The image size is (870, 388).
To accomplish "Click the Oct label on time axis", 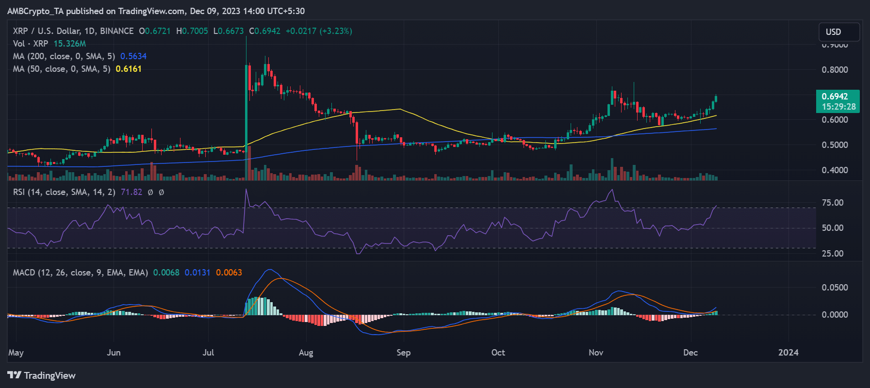I will [x=498, y=353].
